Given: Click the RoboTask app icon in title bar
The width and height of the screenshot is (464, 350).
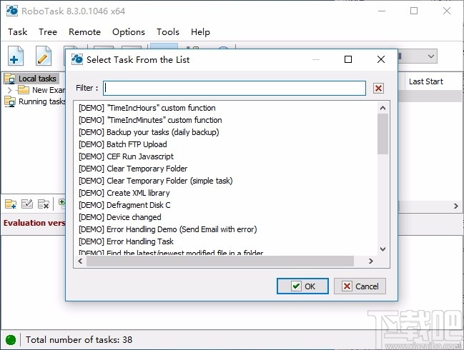Looking at the screenshot, I should 12,11.
